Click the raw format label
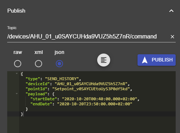 tap(18, 52)
